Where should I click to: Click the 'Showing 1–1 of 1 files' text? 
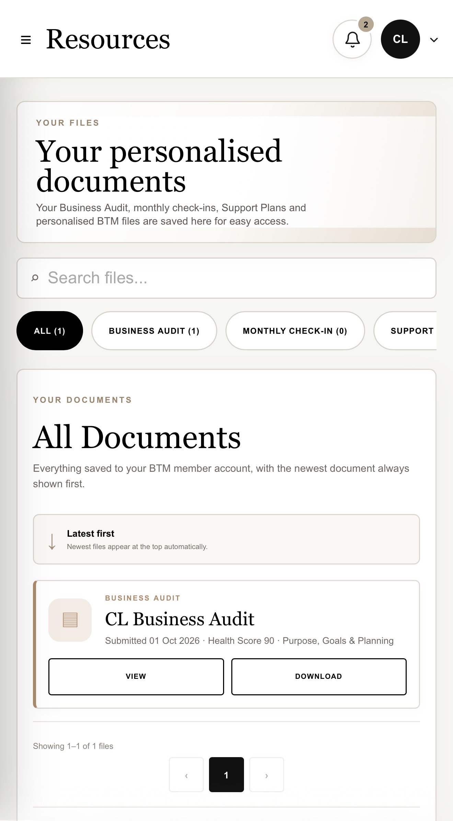pyautogui.click(x=73, y=746)
